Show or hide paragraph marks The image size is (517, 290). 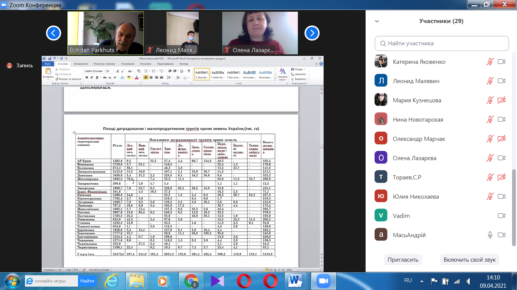pos(189,71)
